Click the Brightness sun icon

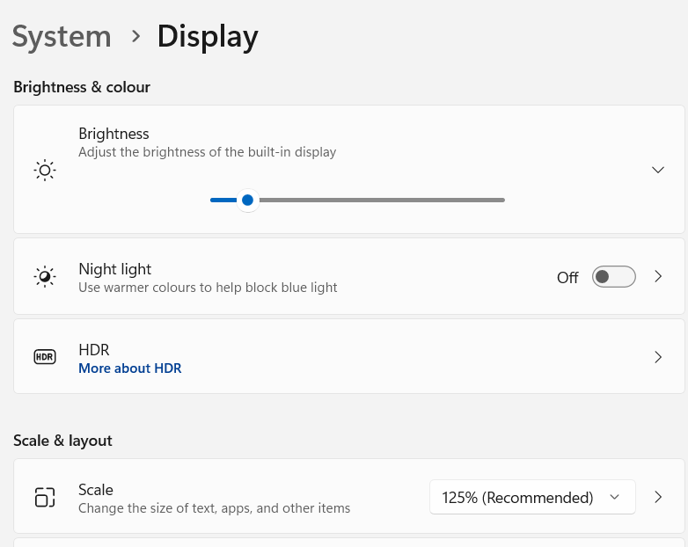click(x=44, y=170)
